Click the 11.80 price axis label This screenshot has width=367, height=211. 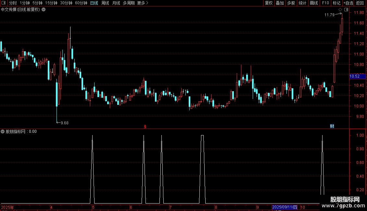point(359,13)
